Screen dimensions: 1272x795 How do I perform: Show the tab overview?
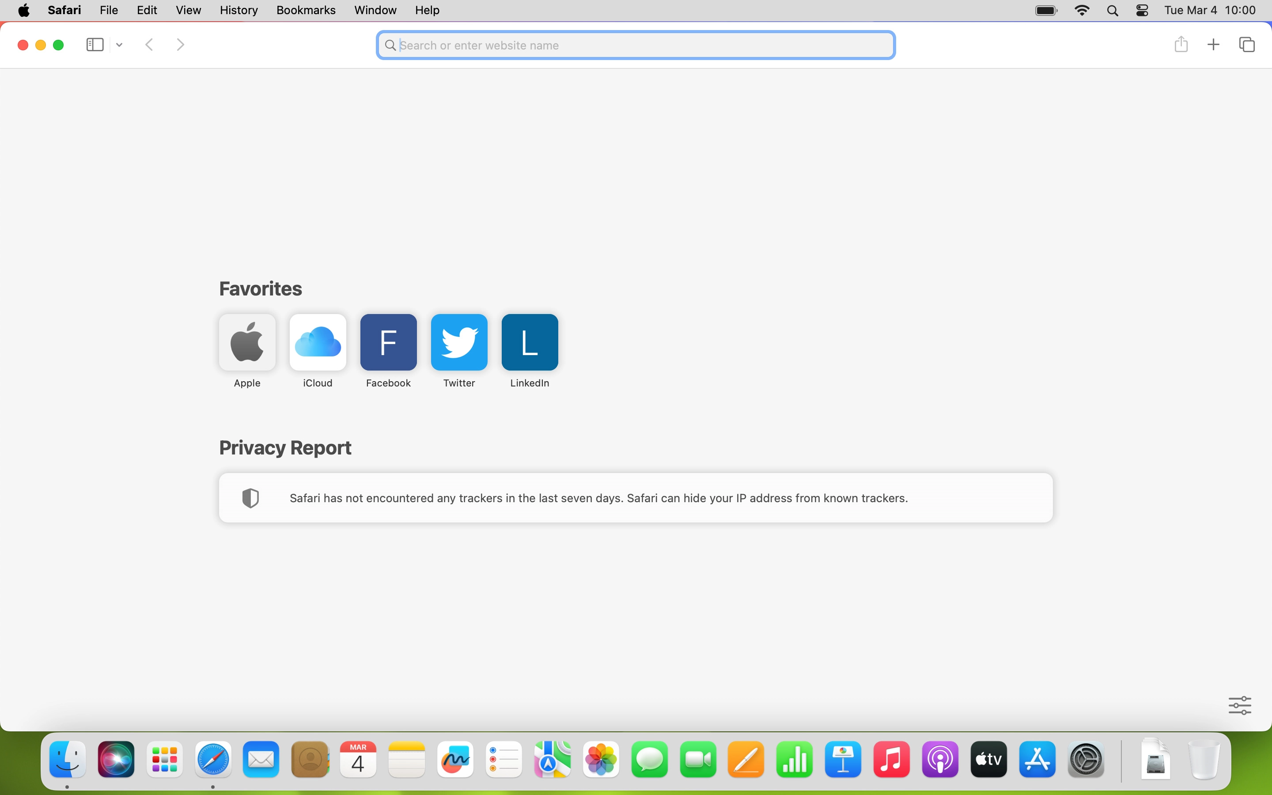coord(1247,45)
